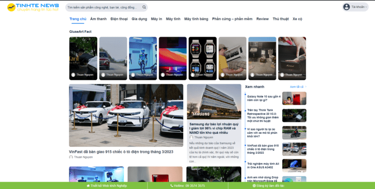Click the Xem nhanh heading
Screen dimensions: 375x189
(x=254, y=87)
